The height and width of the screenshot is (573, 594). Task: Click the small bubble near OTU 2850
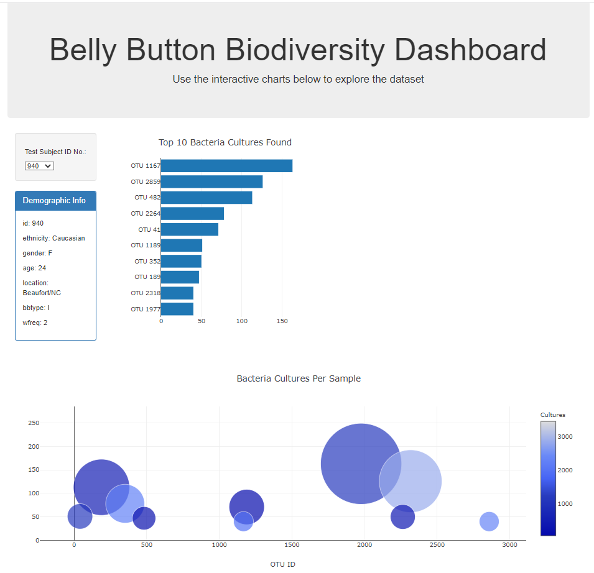(x=490, y=521)
